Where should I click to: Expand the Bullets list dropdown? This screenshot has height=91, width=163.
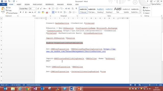tap(55, 9)
